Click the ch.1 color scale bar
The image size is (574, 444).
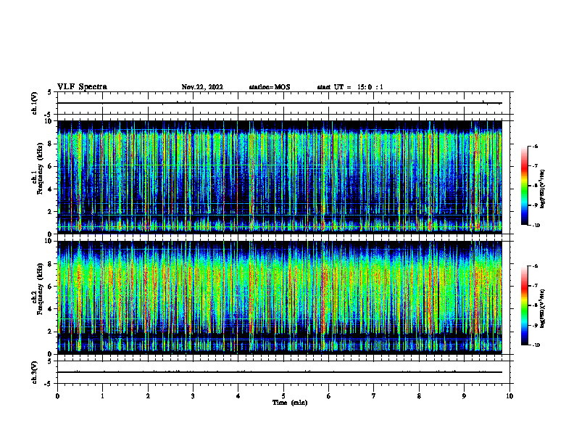click(525, 186)
